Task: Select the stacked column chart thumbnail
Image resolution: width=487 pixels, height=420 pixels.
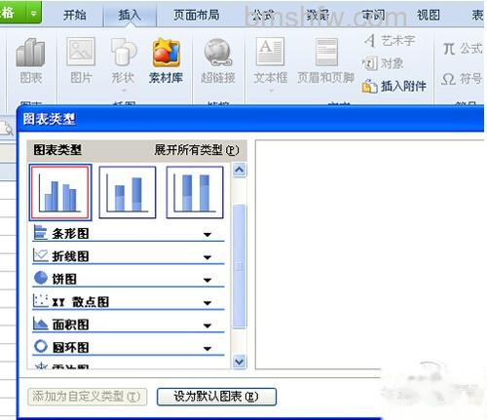Action: click(128, 192)
